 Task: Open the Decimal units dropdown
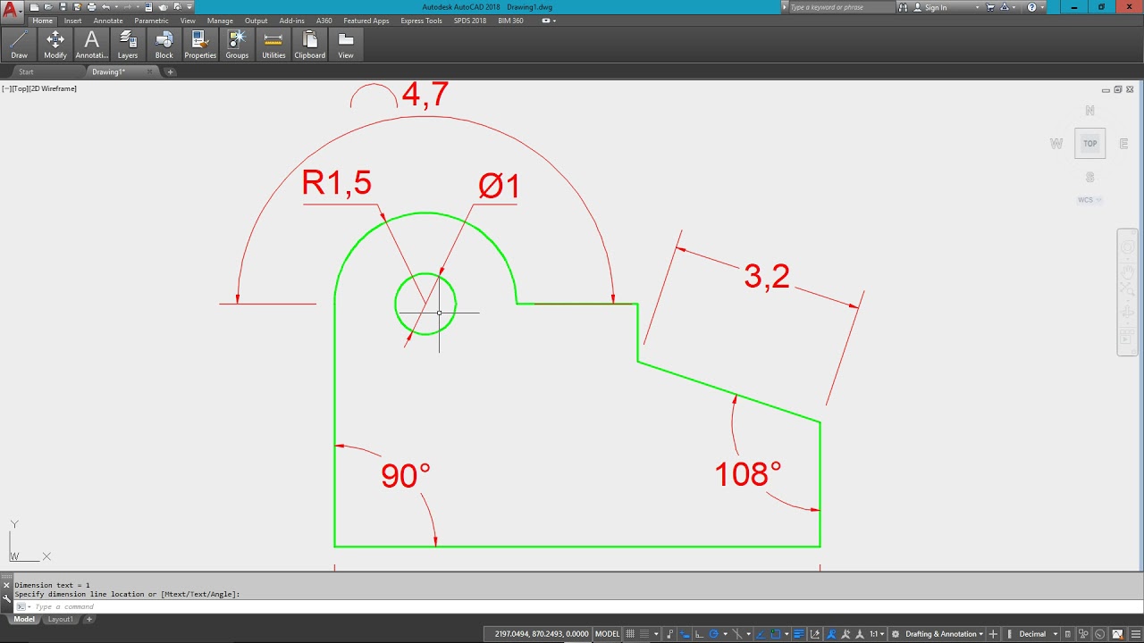[x=1037, y=634]
